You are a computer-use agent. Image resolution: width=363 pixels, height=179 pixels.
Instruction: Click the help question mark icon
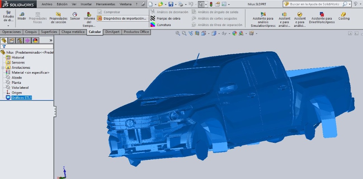click(x=355, y=4)
